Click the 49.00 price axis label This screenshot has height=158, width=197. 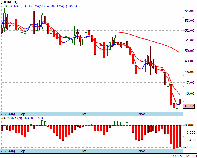point(189,61)
